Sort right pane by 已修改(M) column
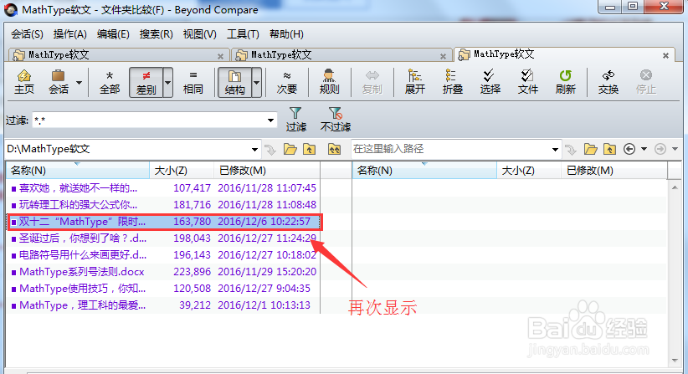Viewport: 688px width, 374px height. coord(614,171)
